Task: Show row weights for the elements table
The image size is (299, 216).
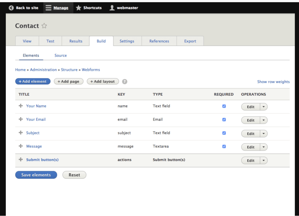Action: (273, 82)
